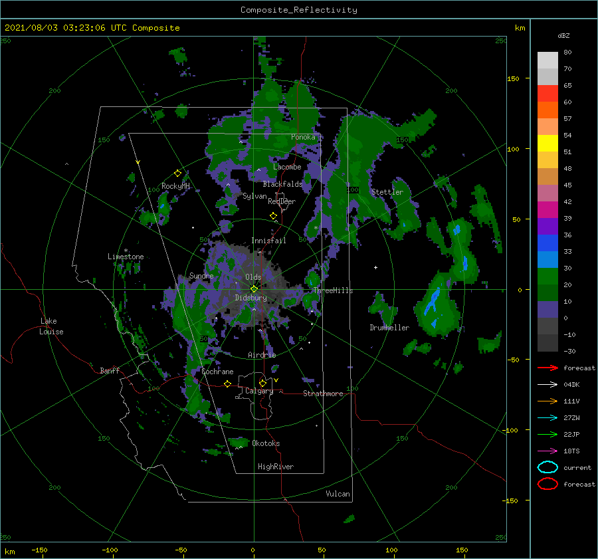Image resolution: width=598 pixels, height=559 pixels.
Task: Click the ThreeHills city label
Action: [x=333, y=290]
